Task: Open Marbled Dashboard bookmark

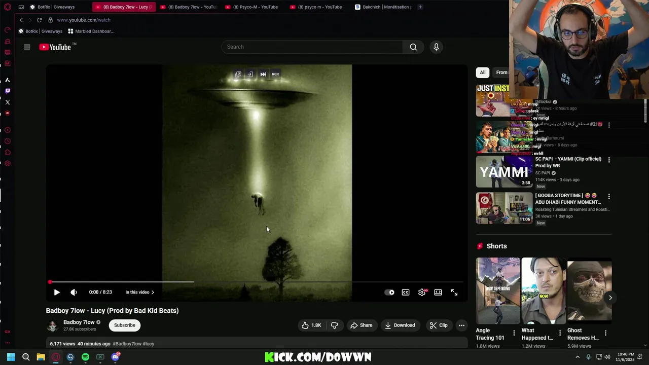Action: pos(91,31)
